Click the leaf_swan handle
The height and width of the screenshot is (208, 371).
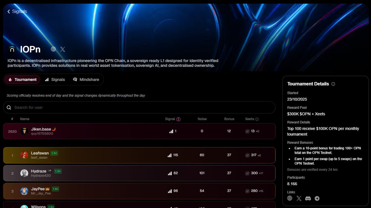point(39,158)
